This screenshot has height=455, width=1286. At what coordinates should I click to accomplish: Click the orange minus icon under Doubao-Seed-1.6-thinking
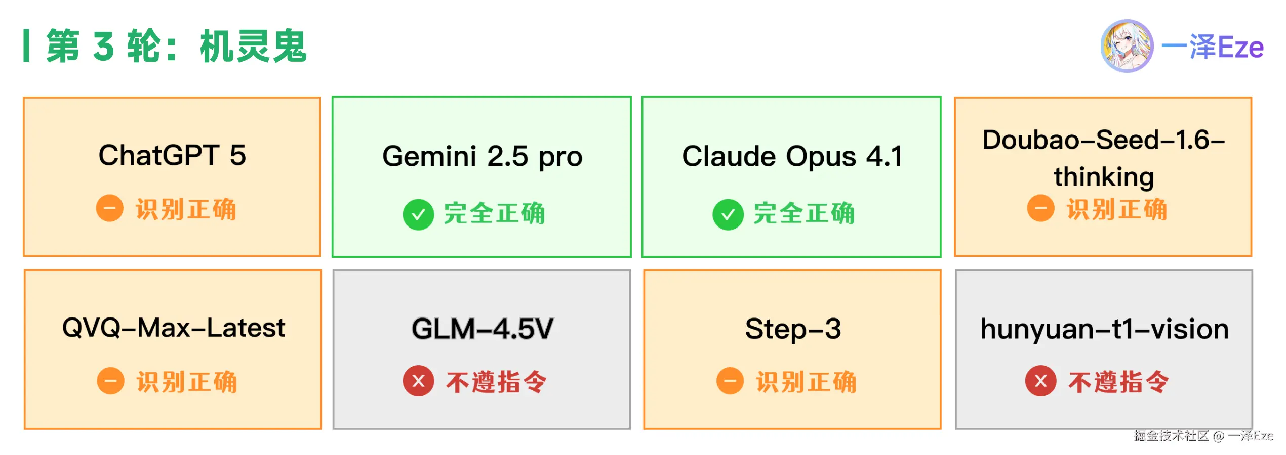pyautogui.click(x=1040, y=208)
